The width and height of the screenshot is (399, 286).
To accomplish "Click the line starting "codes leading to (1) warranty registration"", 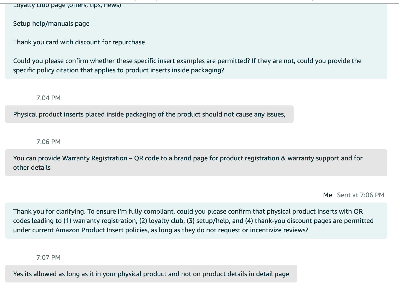I will pos(193,221).
